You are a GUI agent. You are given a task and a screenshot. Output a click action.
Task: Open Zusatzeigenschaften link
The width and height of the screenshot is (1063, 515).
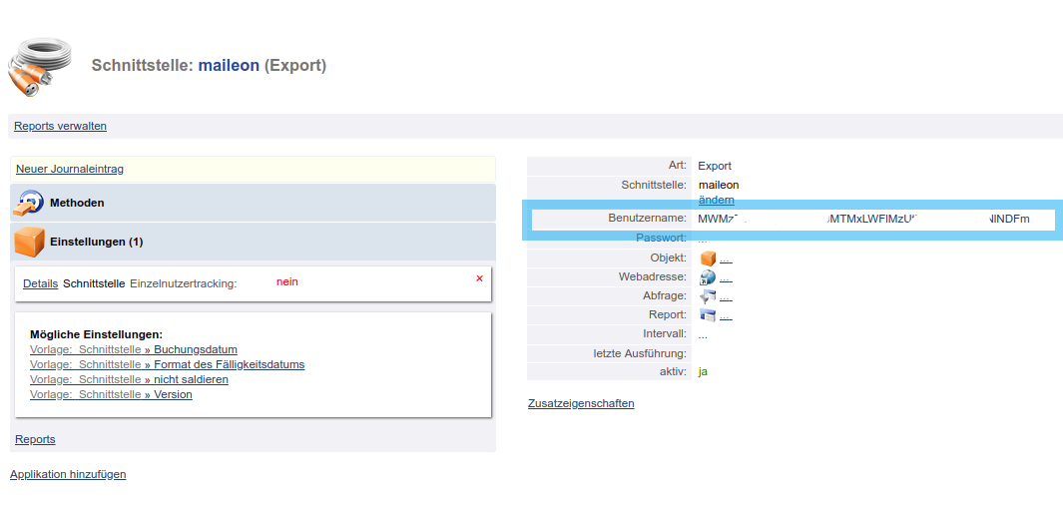click(581, 403)
